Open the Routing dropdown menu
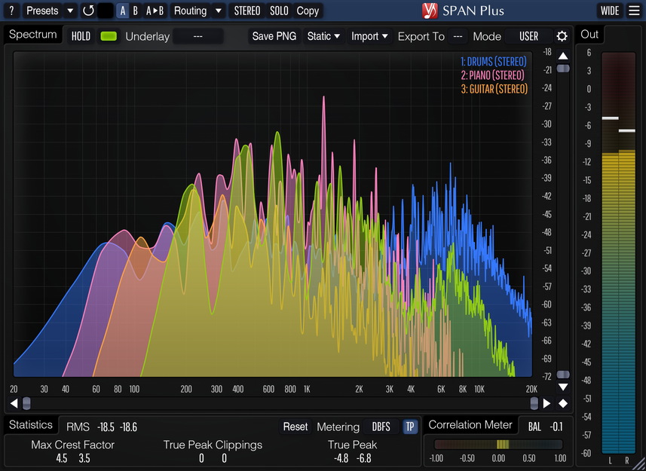 click(197, 11)
